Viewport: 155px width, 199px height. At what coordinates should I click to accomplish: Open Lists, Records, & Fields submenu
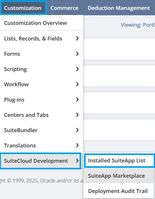point(41,38)
